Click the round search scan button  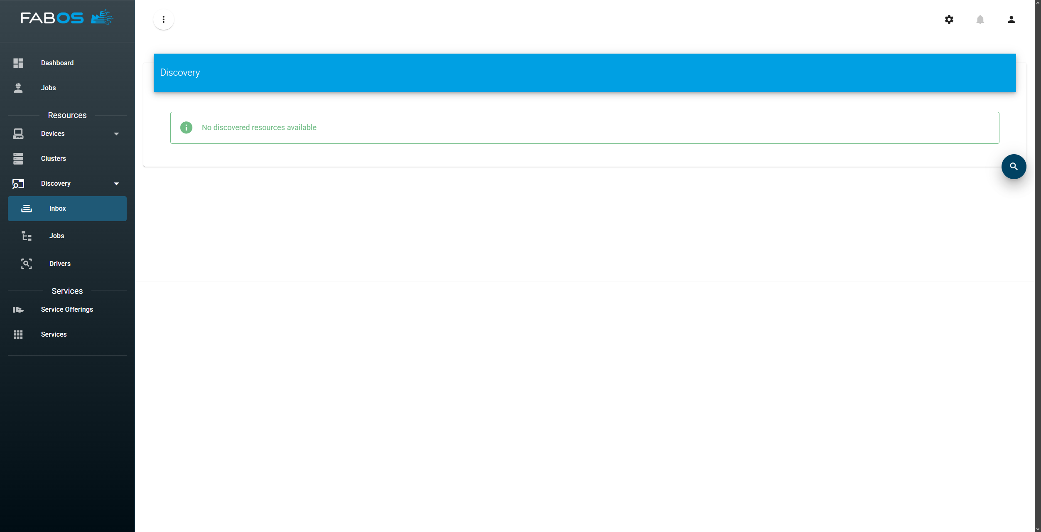click(1014, 167)
